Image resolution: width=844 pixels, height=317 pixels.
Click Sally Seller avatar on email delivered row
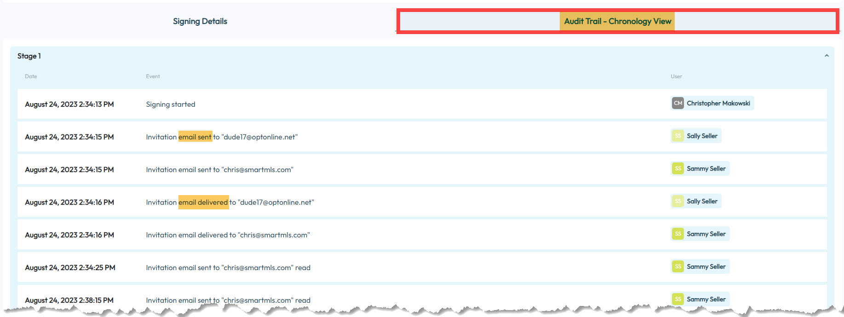[677, 201]
